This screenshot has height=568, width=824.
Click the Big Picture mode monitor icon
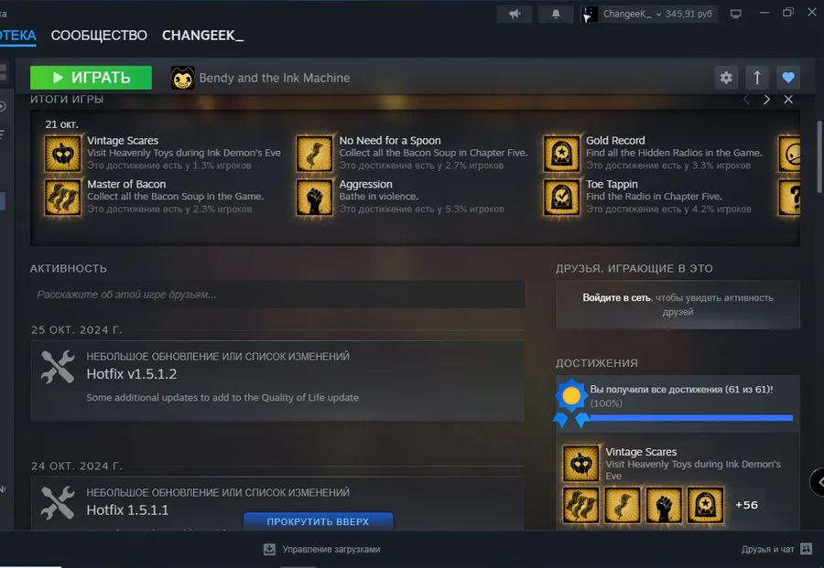(x=736, y=14)
